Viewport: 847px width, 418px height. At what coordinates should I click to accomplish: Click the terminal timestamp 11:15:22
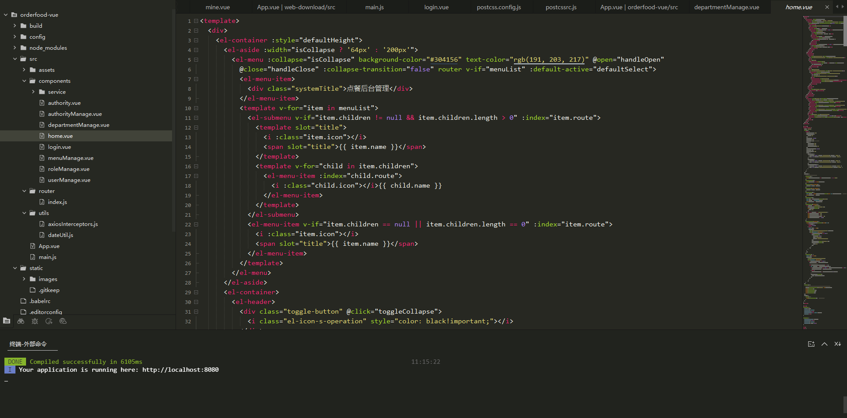click(426, 362)
